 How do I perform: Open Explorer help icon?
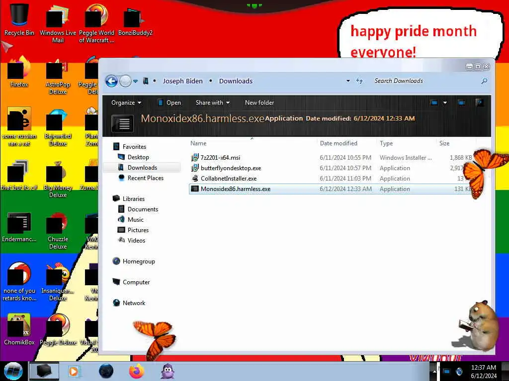(480, 103)
